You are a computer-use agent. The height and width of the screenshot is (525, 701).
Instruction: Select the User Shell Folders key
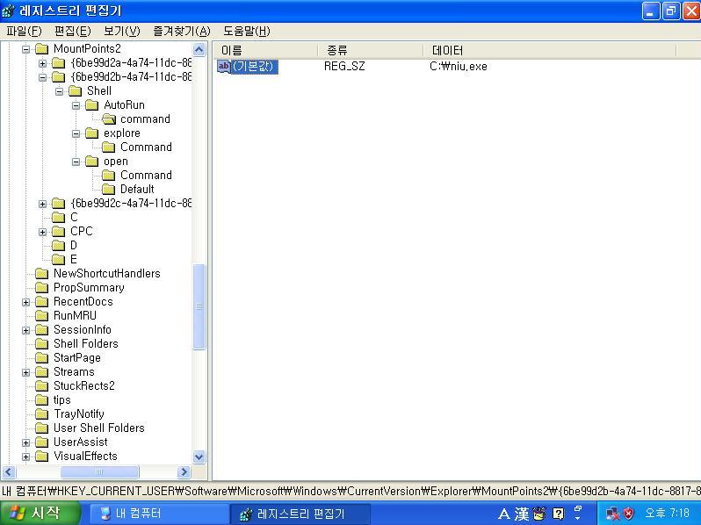(99, 428)
